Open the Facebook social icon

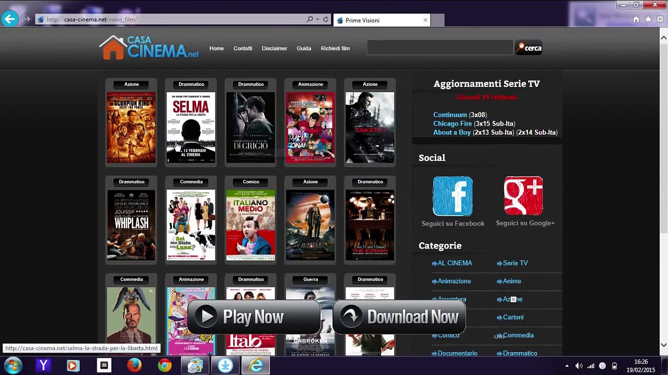452,196
